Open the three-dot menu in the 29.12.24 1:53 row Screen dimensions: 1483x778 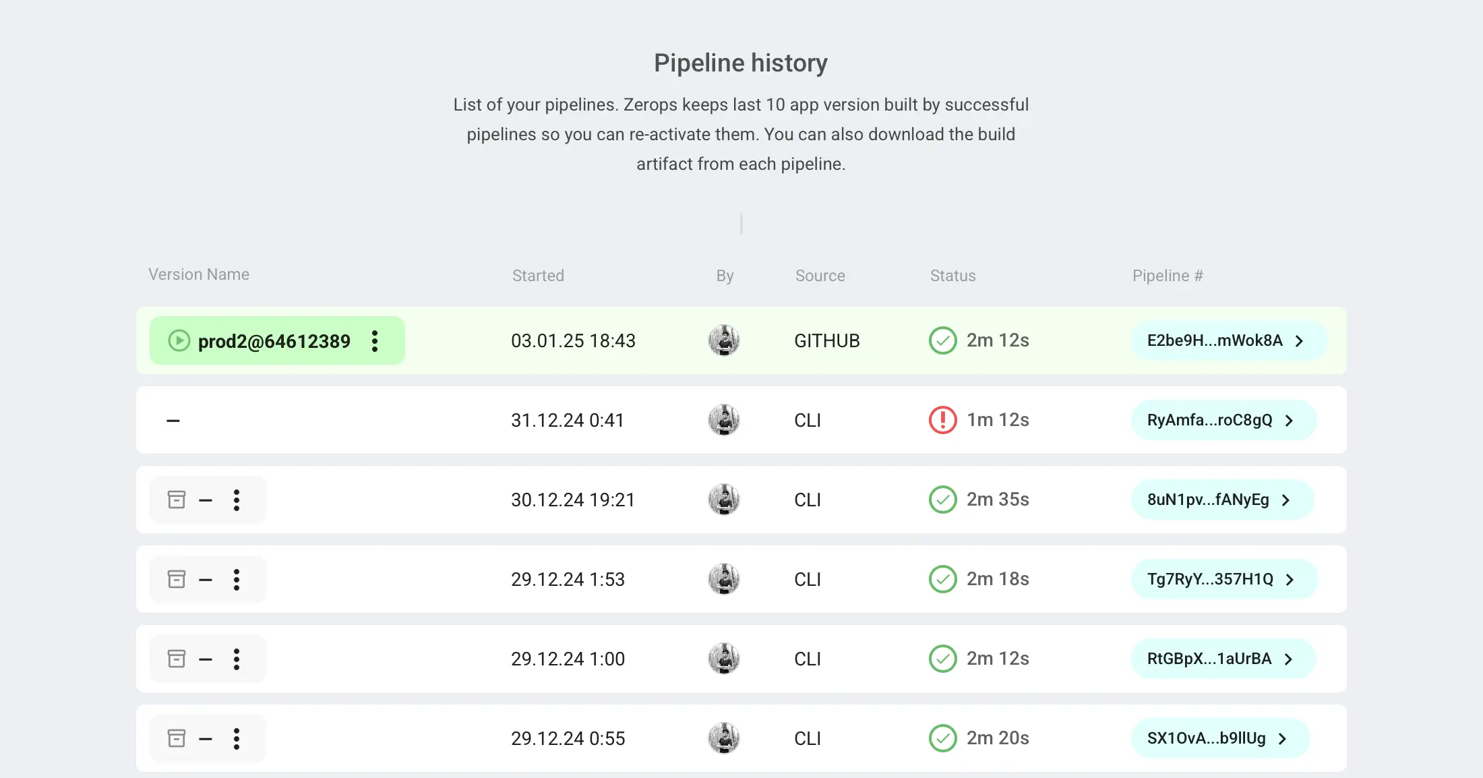237,579
